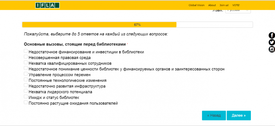The height and width of the screenshot is (126, 275).
Task: Tick 'Недостаточно развитая инфраструктура' checkbox
Action: pos(26,85)
